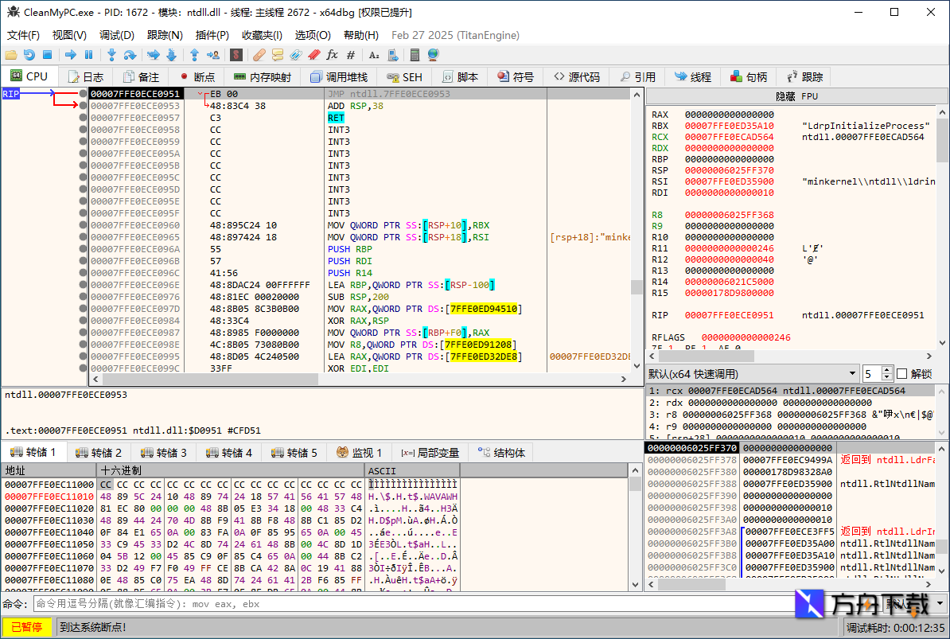950x639 pixels.
Task: Toggle a breakpoint dot beside address 00007FFE0ECE0957
Action: [x=84, y=117]
